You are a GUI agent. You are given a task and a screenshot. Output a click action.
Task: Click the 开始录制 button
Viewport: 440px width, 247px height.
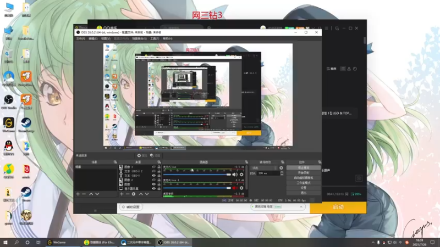[x=304, y=173]
